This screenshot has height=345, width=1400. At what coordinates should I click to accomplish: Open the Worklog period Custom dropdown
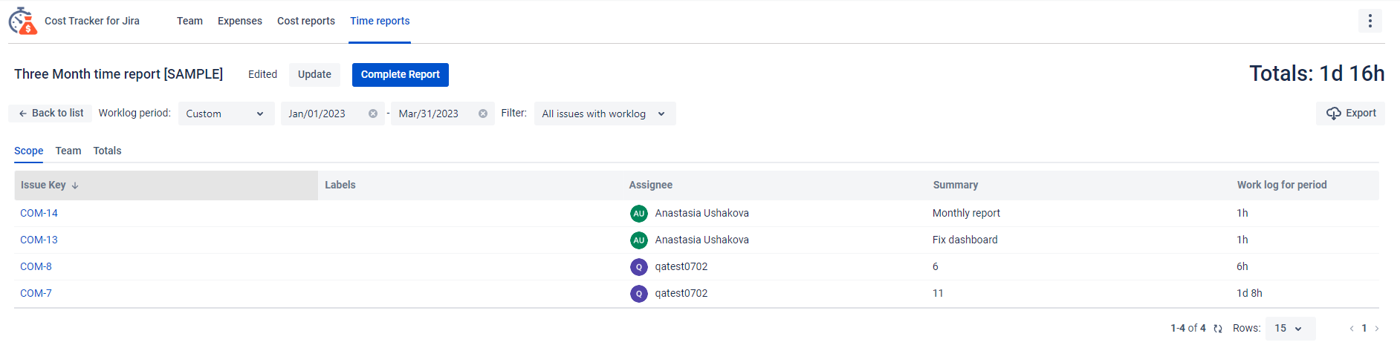[x=226, y=114]
